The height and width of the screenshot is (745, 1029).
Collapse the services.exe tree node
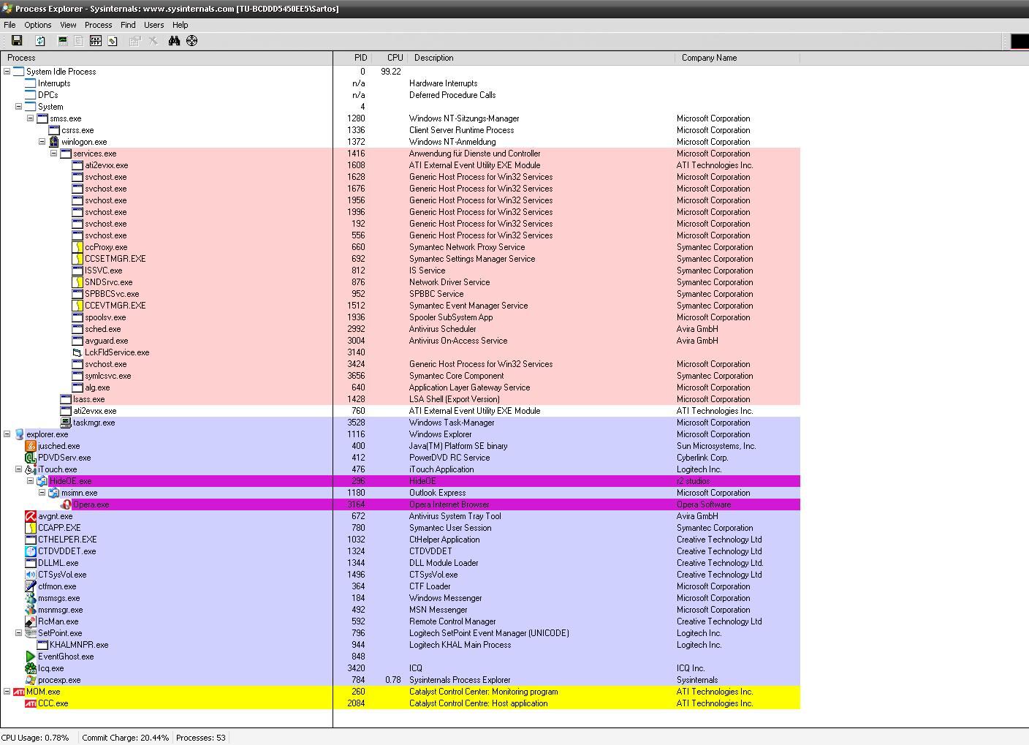tap(54, 154)
